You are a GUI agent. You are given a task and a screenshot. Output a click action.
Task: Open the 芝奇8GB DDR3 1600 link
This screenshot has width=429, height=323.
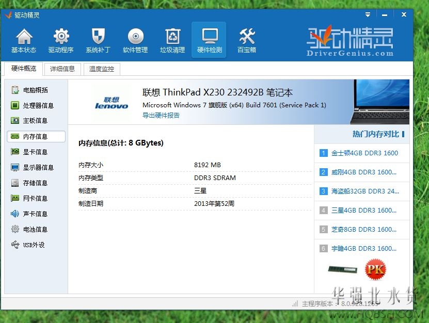click(x=364, y=230)
